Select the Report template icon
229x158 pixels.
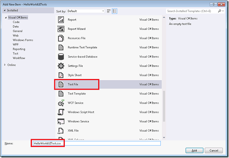(61, 20)
